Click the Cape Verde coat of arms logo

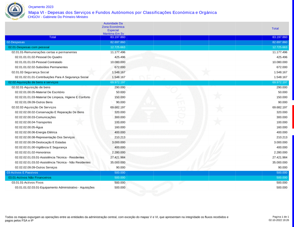point(14,11)
